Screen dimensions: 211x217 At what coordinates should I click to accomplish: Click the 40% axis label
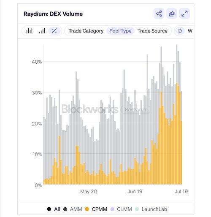37,62
